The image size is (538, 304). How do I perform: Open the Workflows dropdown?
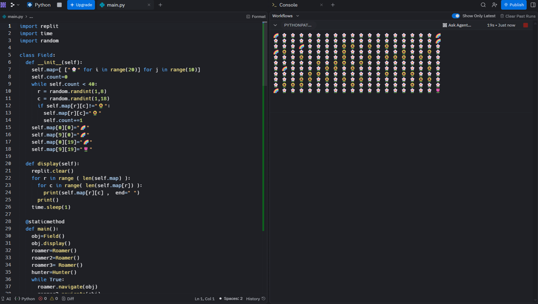[285, 16]
